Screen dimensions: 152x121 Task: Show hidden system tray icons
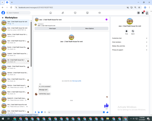point(131,119)
